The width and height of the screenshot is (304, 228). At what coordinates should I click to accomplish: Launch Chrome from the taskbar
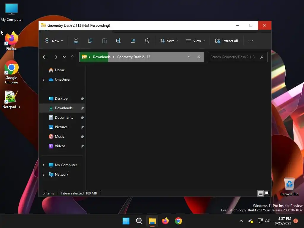point(178,221)
